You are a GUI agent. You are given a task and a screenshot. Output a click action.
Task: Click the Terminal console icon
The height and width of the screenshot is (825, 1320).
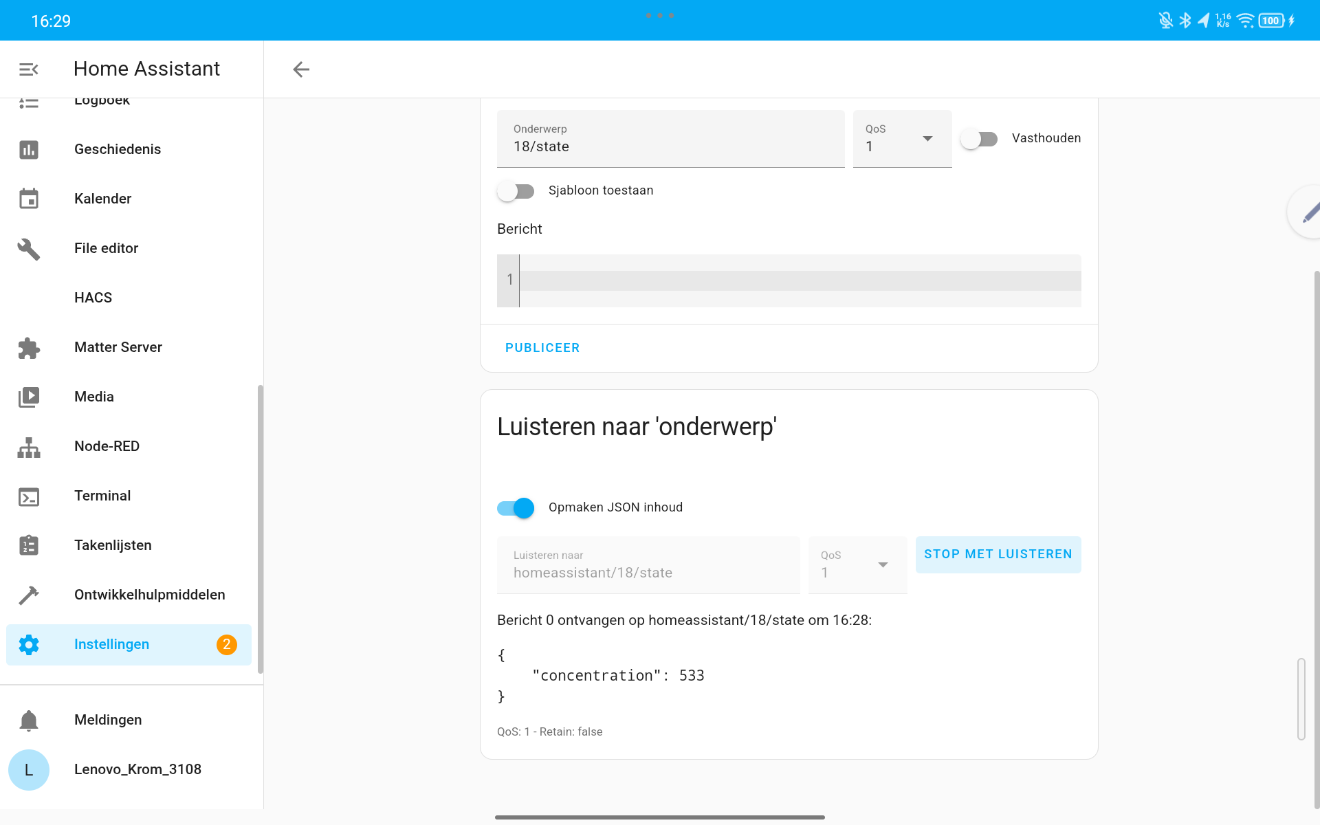28,496
